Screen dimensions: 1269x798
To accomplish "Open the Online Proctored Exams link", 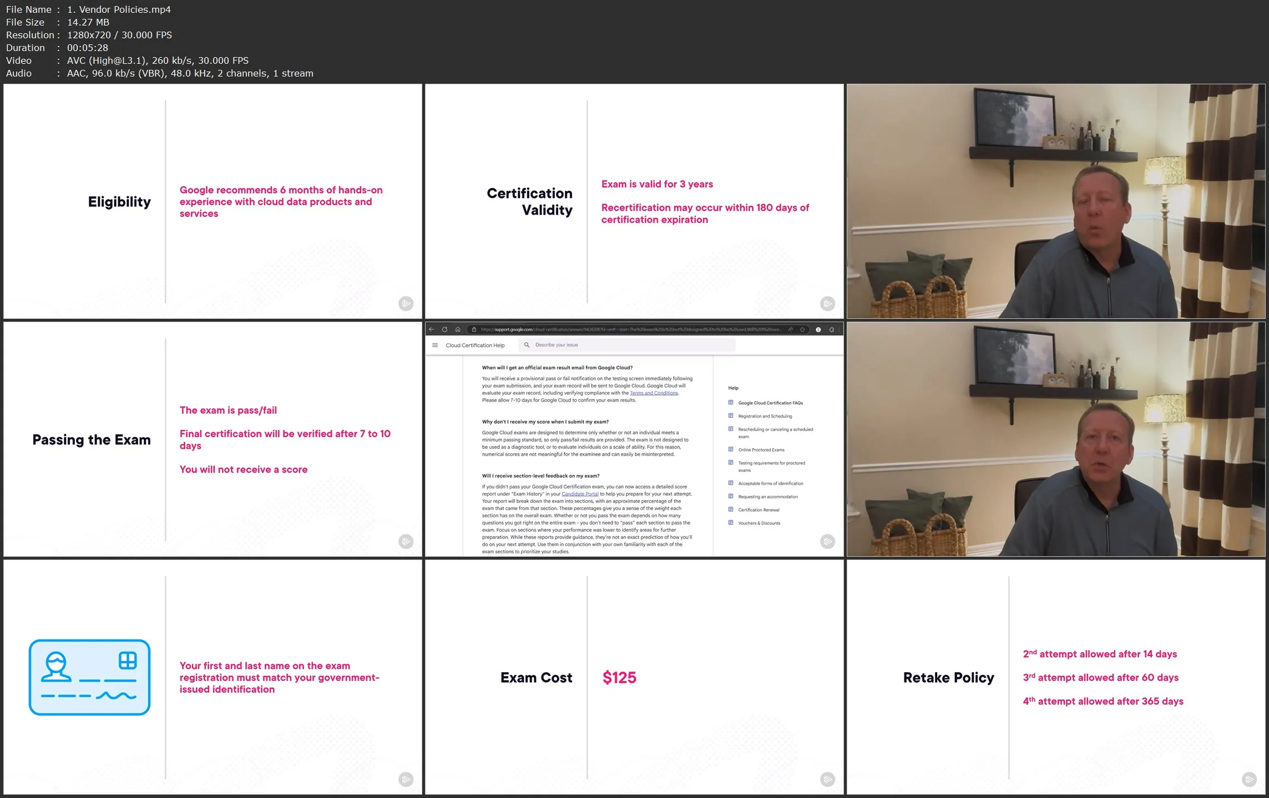I will coord(761,450).
